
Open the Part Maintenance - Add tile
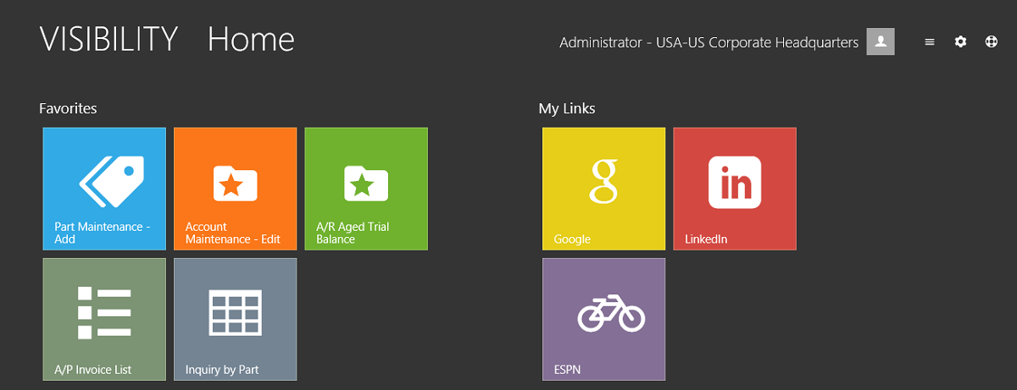pos(104,189)
